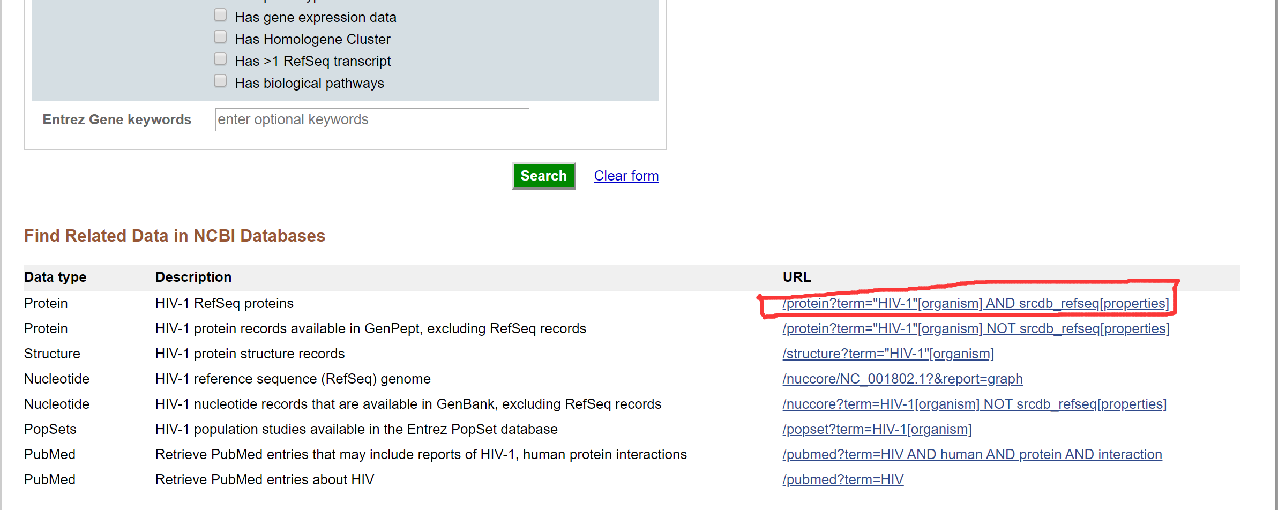Click the 'URL' column header
The height and width of the screenshot is (510, 1278).
pos(797,277)
